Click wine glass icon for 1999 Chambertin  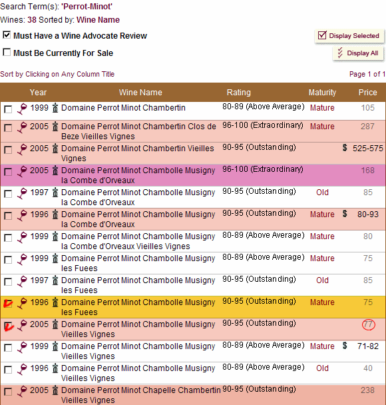[22, 109]
